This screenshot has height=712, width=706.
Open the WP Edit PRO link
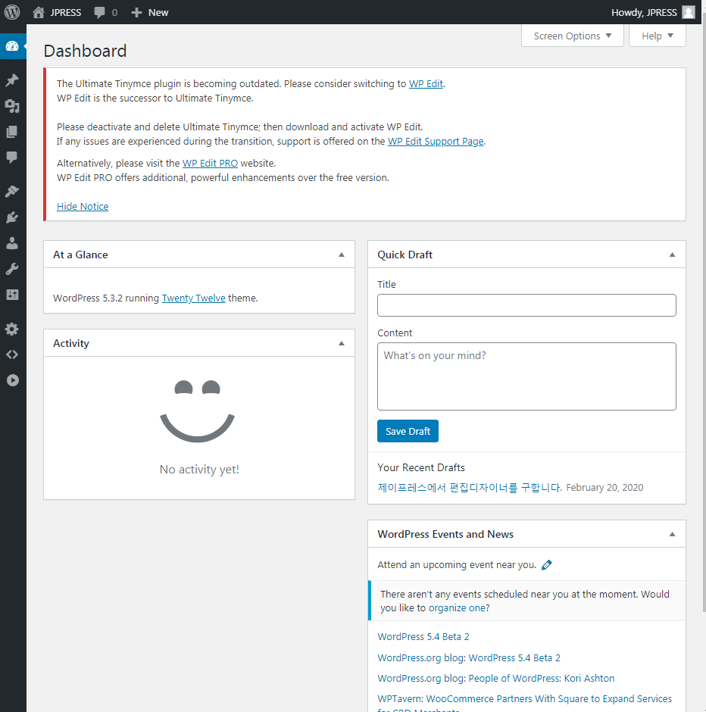(x=210, y=163)
